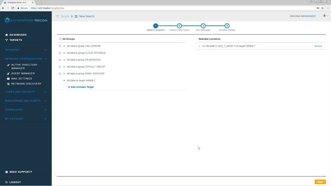Click 'All data on target WIN08-1' text
Viewport: 331px width, 186px height.
[81, 81]
